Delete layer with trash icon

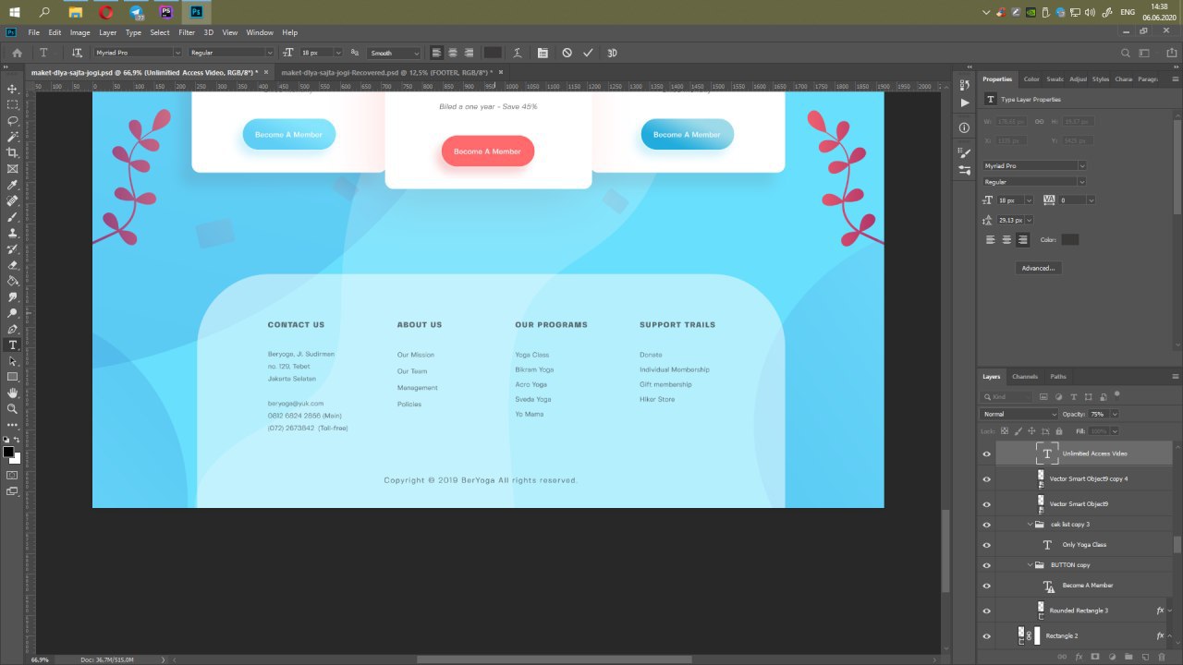[x=1162, y=657]
